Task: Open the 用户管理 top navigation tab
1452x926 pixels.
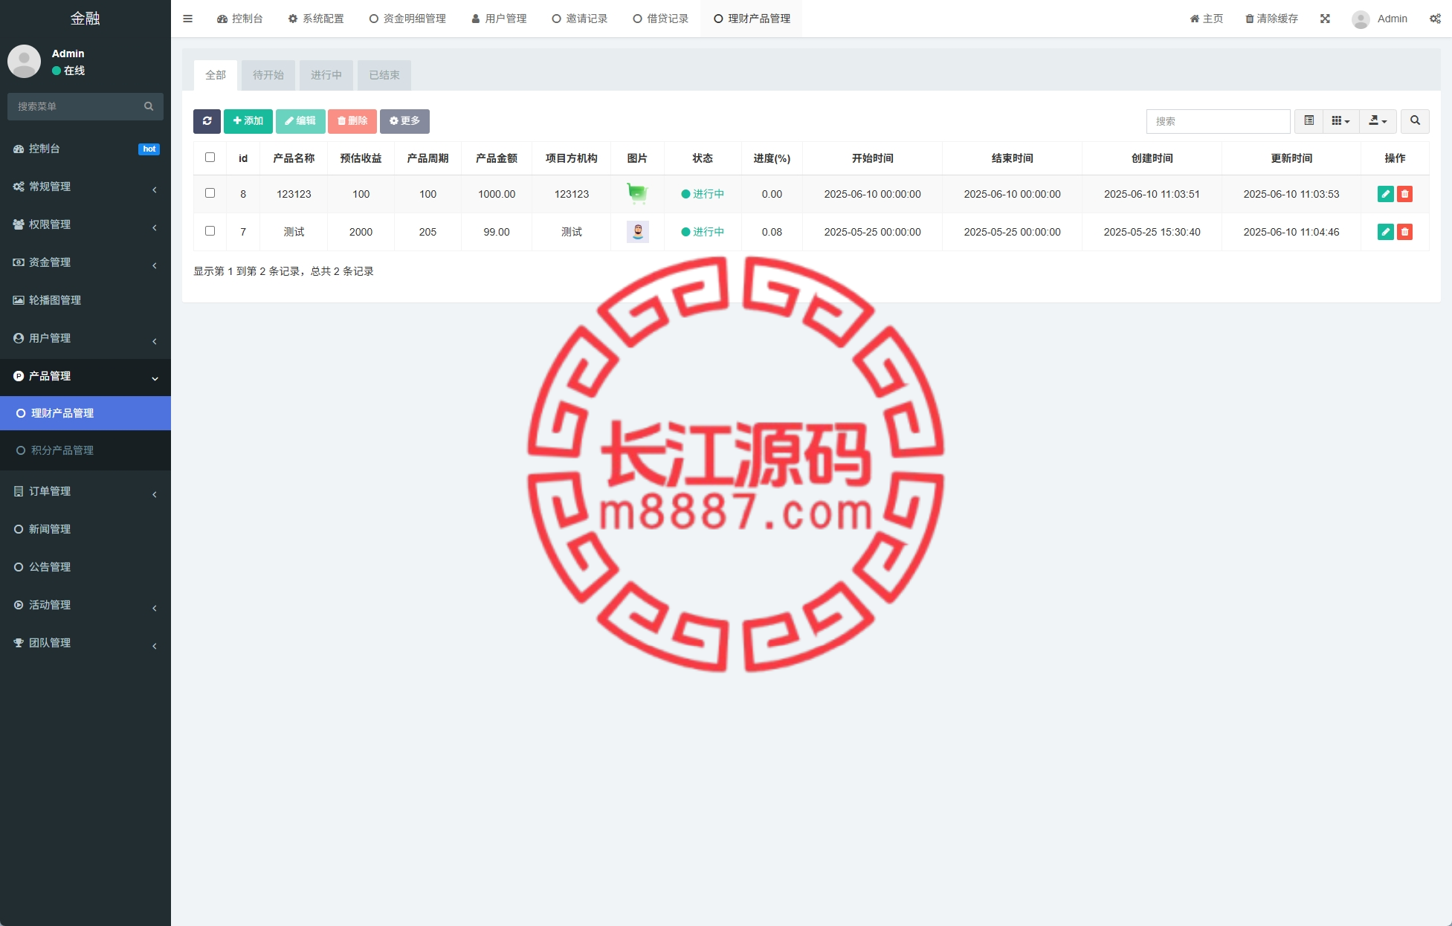Action: tap(499, 19)
